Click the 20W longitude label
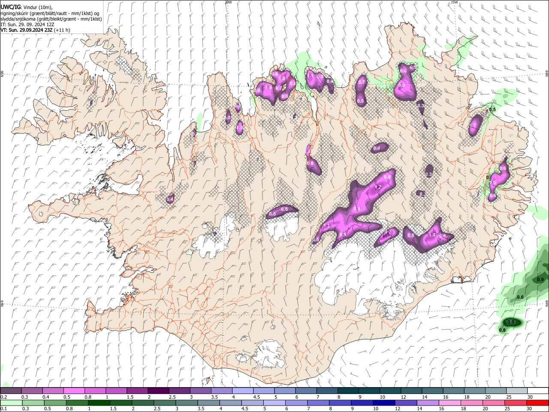549x412 pixels. coord(228,2)
